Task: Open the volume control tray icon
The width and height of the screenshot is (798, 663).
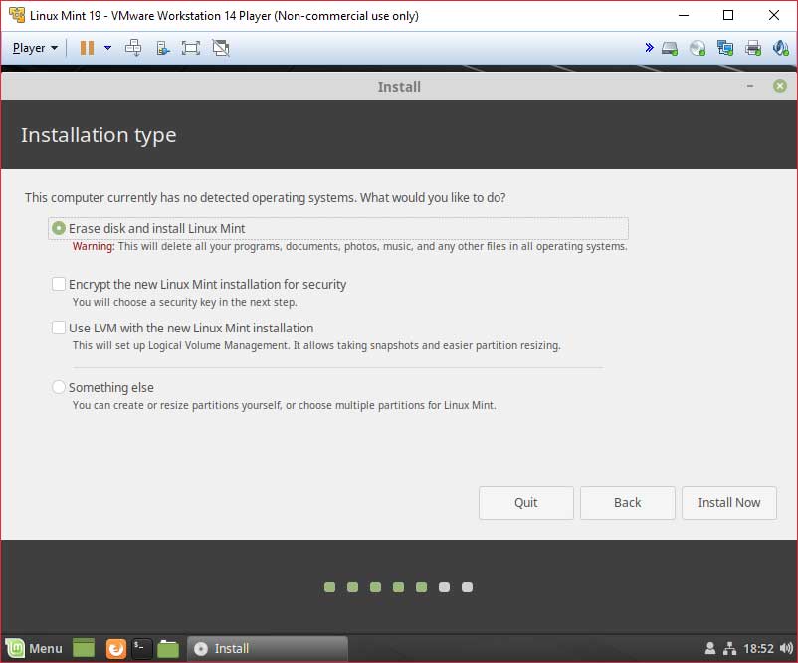Action: tap(786, 649)
